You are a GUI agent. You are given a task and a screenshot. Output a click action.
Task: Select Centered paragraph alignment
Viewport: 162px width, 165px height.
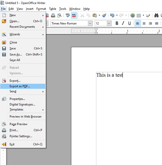[144, 23]
